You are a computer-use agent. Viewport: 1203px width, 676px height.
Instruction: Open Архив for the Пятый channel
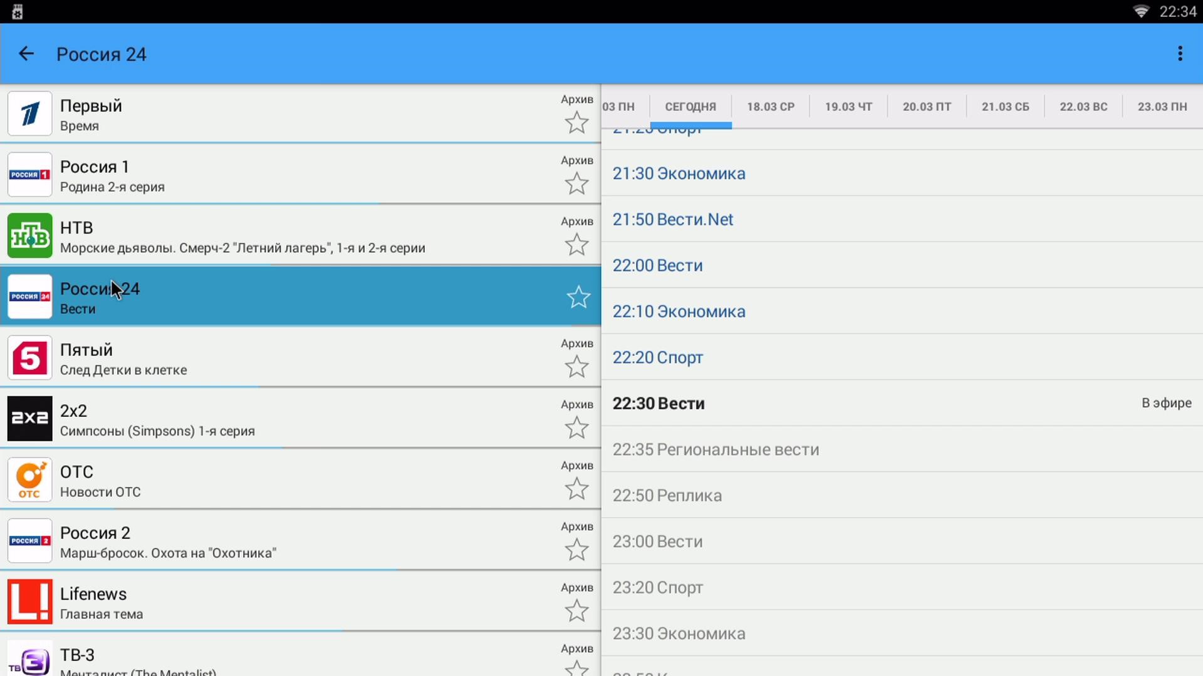[577, 344]
